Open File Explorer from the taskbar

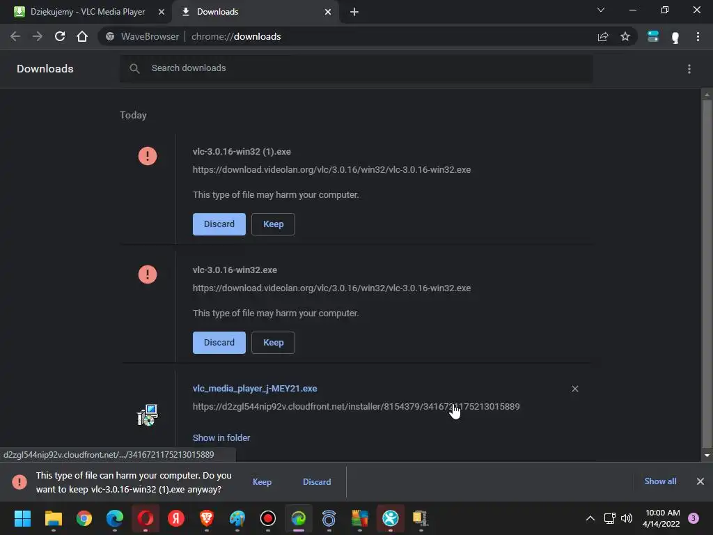point(53,518)
